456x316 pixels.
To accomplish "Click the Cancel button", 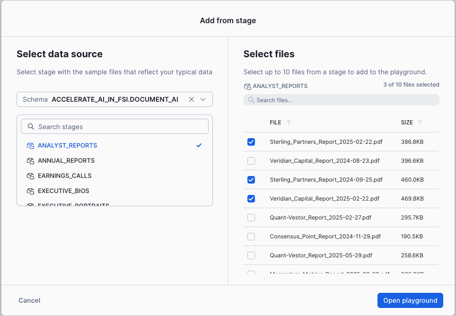I will [29, 300].
